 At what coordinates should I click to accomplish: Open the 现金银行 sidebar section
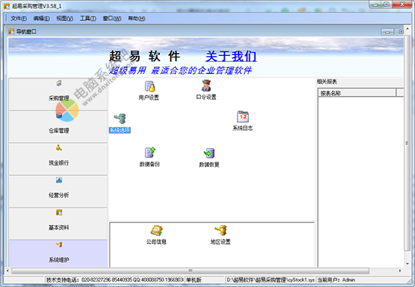click(58, 159)
